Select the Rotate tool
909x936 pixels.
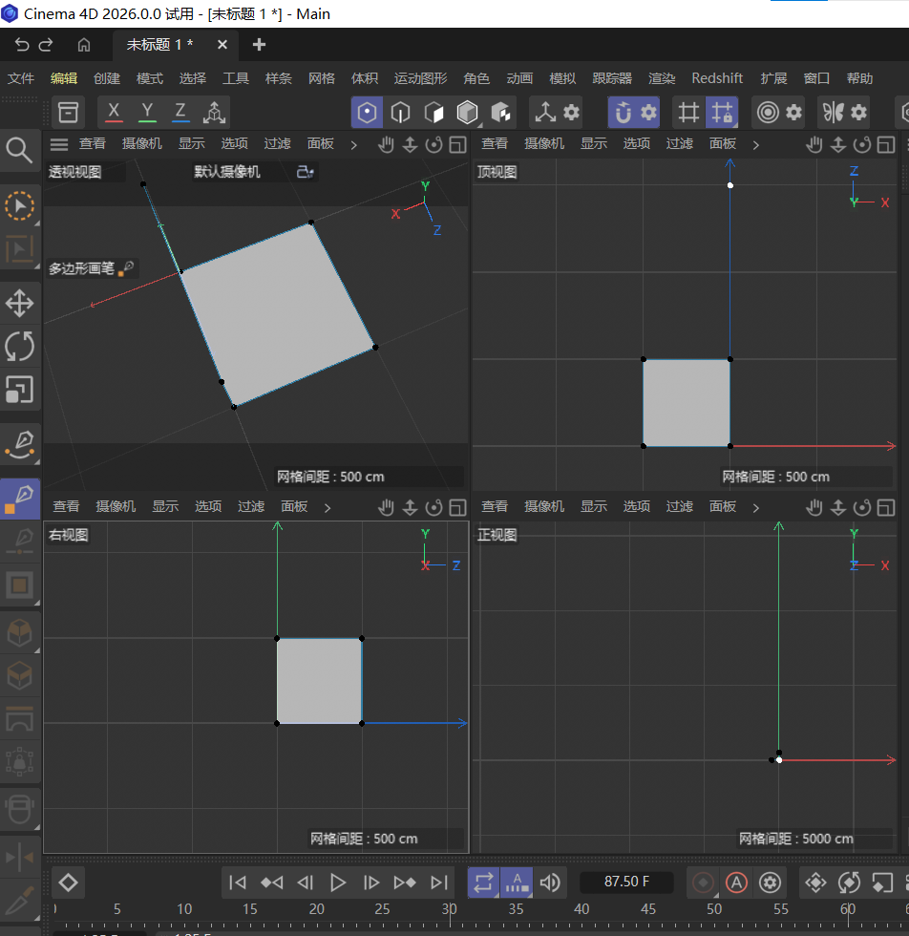click(20, 347)
